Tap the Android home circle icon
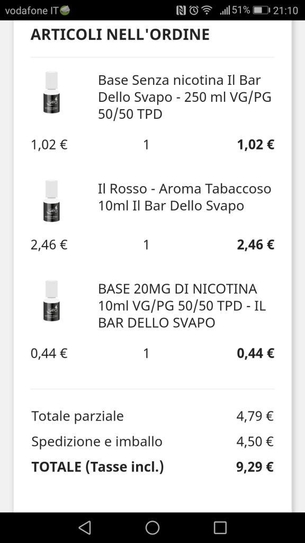Screen dimensions: 305x543 click(152, 528)
